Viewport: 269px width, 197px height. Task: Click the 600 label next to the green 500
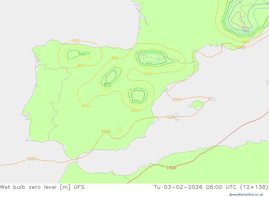(x=88, y=59)
